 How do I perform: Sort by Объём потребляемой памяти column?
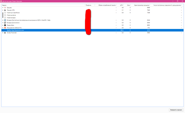click(107, 5)
